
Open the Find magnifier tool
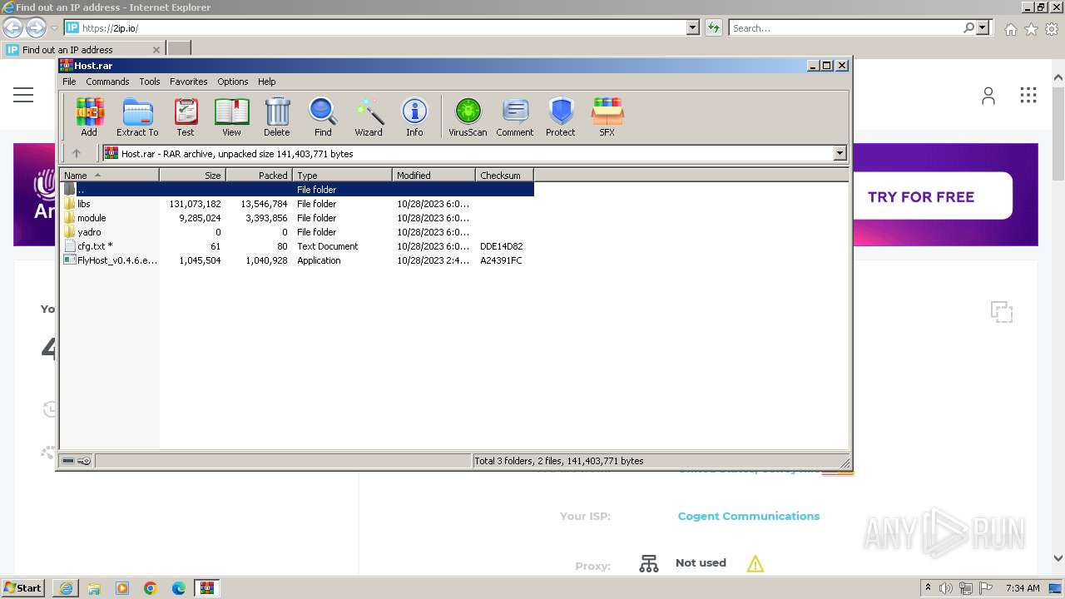click(x=323, y=116)
